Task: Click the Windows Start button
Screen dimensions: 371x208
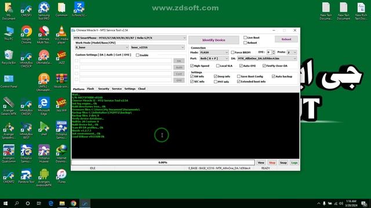Action: click(x=5, y=203)
